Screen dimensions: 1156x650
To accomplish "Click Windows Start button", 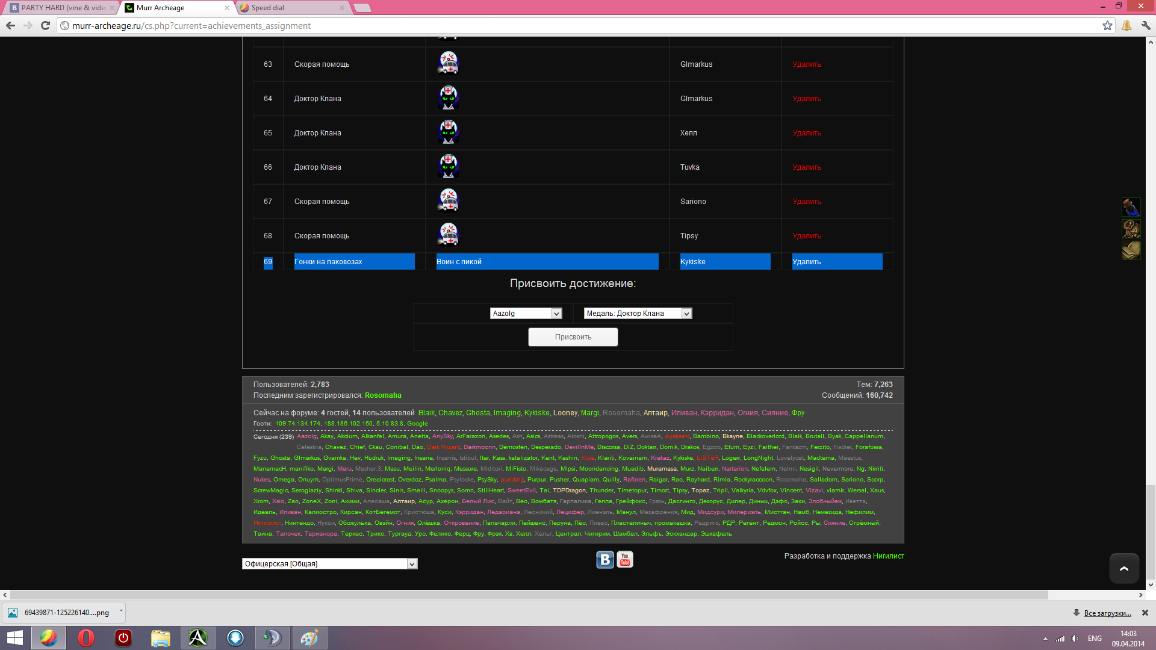I will [14, 638].
